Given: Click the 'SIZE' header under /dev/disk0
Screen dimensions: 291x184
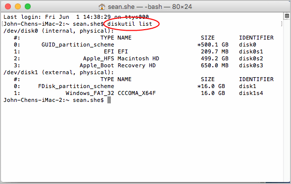Looking at the screenshot, I should [208, 38].
